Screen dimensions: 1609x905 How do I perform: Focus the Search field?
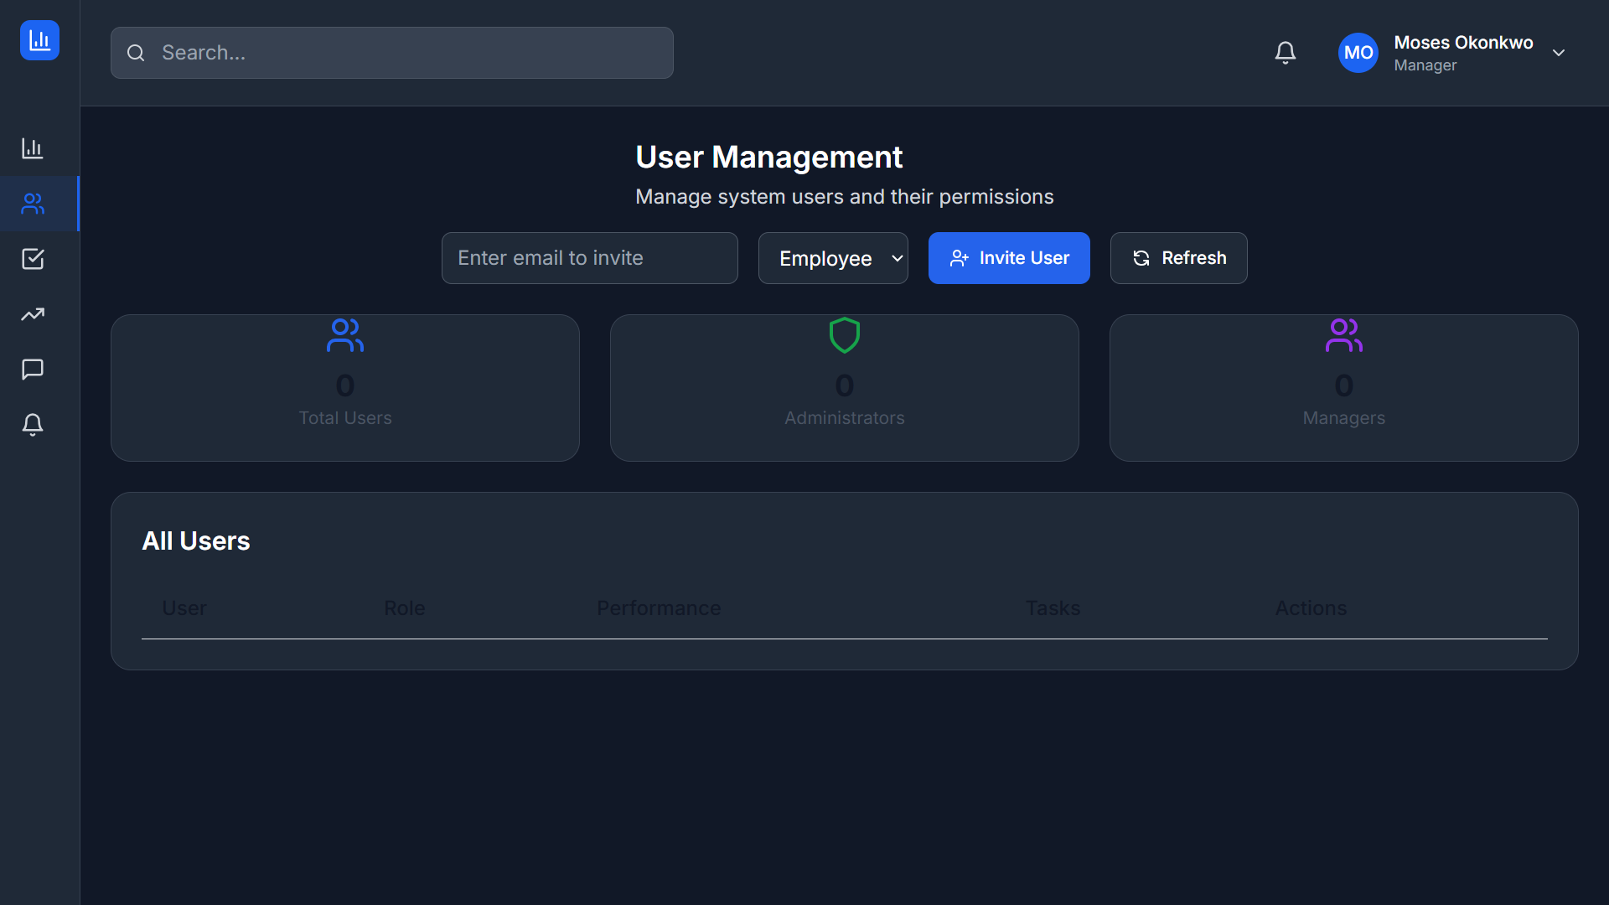391,53
